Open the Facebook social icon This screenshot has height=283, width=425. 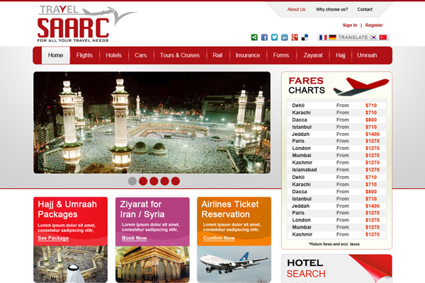click(x=264, y=37)
